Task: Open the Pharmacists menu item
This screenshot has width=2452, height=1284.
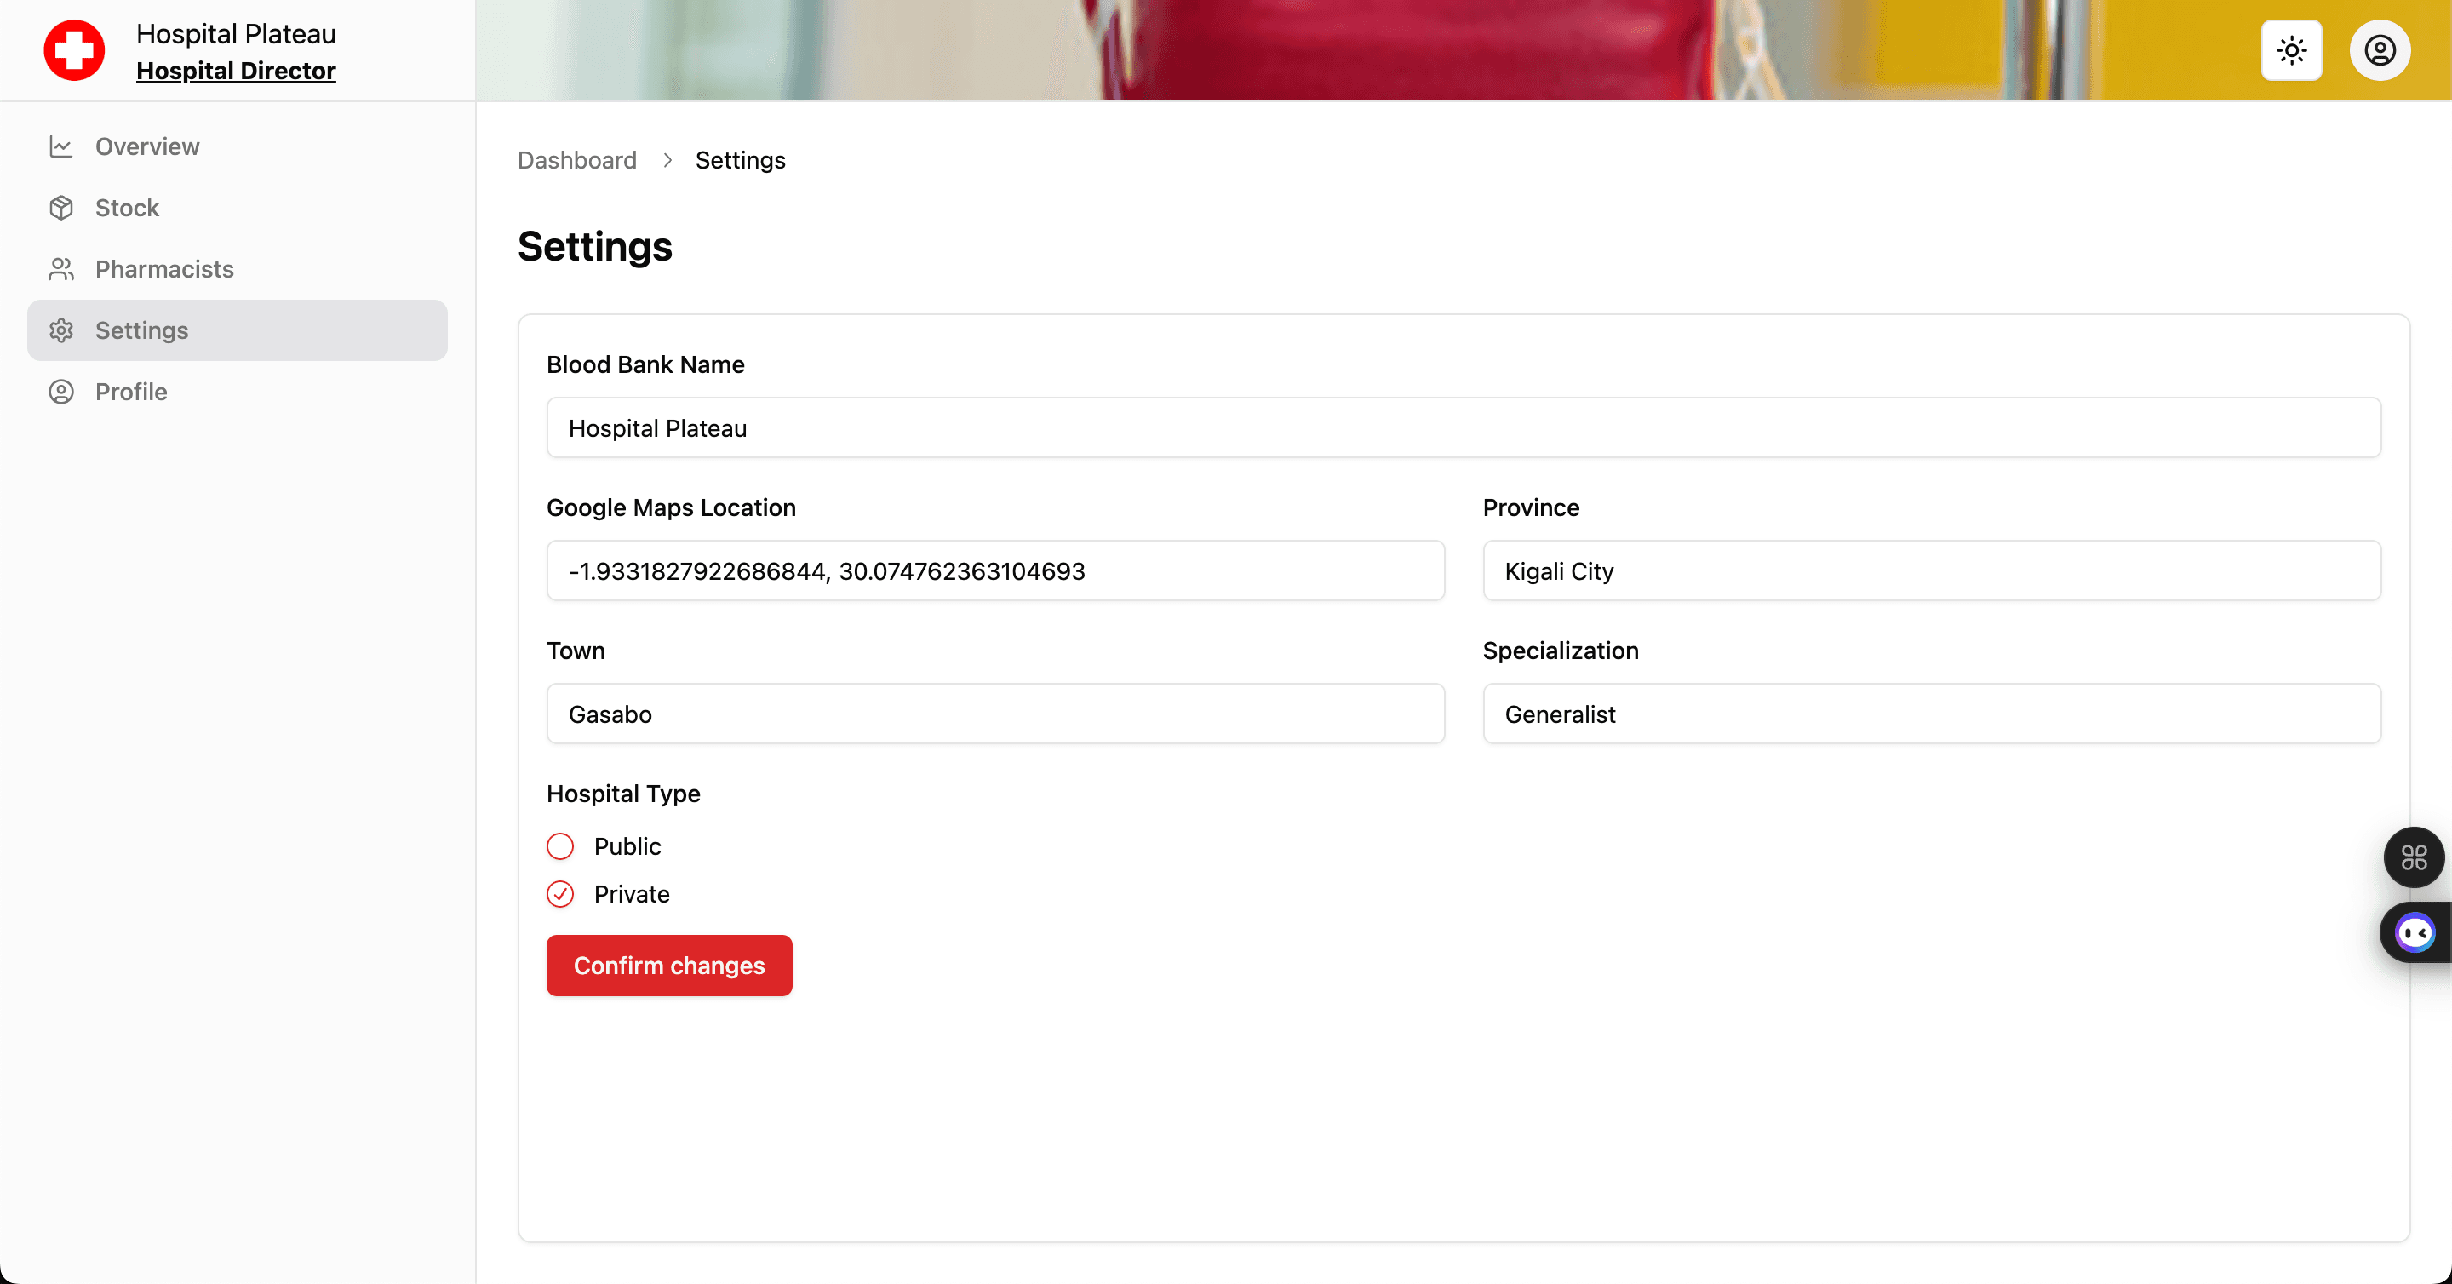Action: [163, 269]
